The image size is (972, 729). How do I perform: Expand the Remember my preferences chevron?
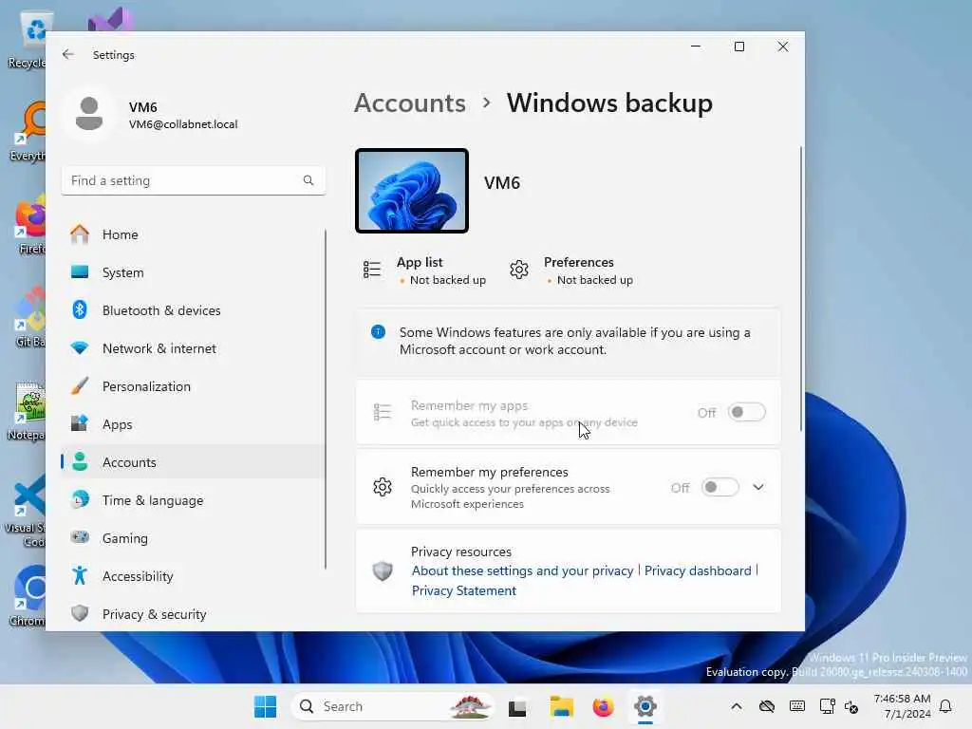coord(758,487)
